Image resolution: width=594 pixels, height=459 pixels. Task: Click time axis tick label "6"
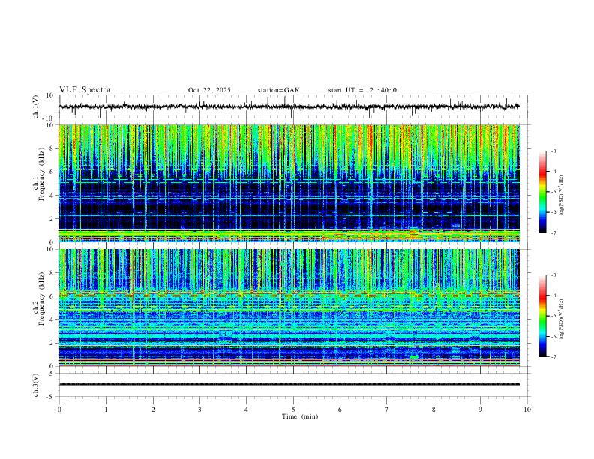(340, 409)
